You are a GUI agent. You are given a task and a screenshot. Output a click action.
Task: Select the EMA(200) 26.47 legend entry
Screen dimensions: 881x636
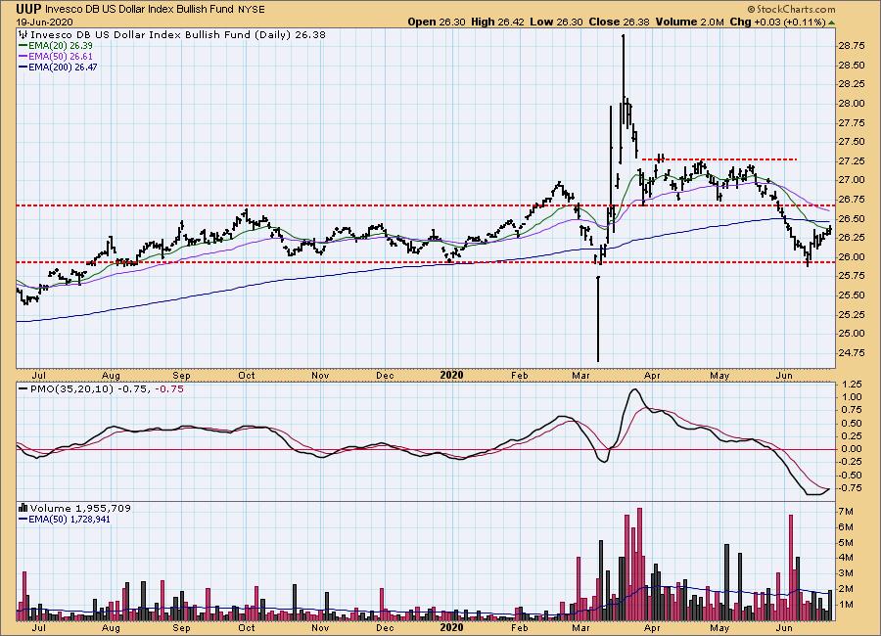tap(59, 67)
